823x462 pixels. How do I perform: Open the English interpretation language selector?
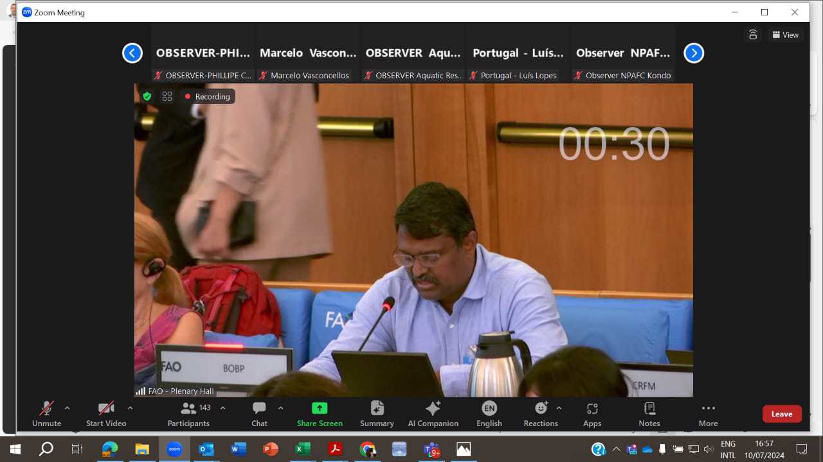(489, 414)
